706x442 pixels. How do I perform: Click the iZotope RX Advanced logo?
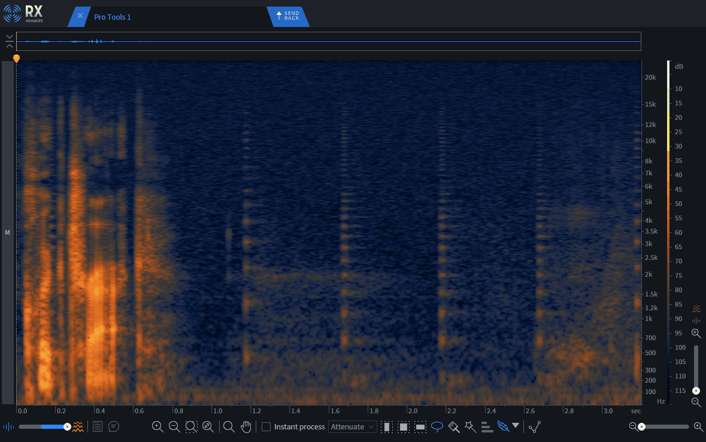point(23,14)
